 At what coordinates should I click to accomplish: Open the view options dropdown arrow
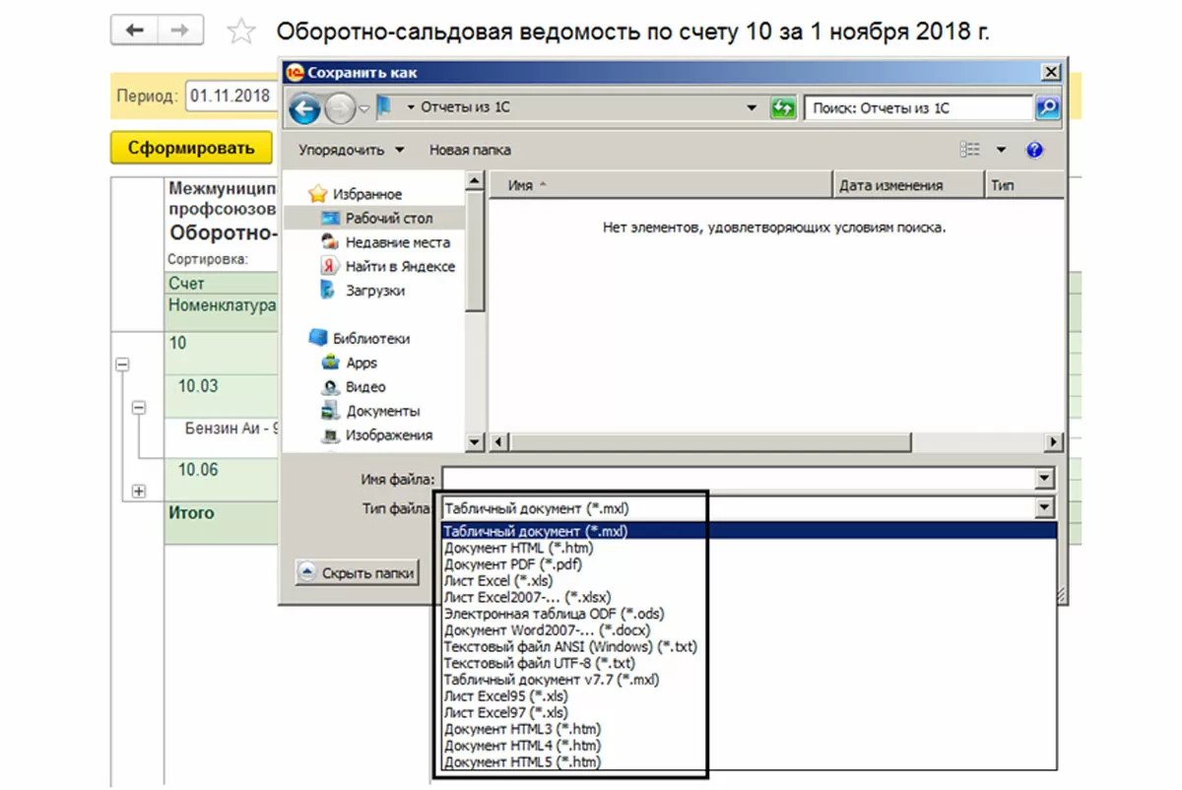[1001, 150]
